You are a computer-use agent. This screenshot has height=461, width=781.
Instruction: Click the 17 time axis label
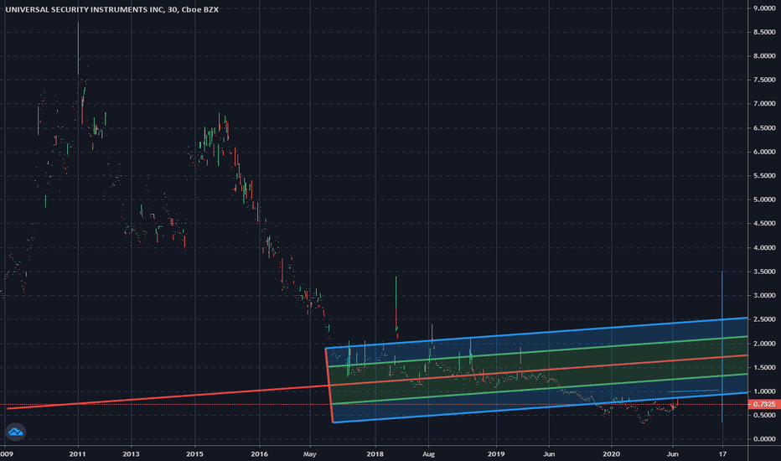[722, 454]
